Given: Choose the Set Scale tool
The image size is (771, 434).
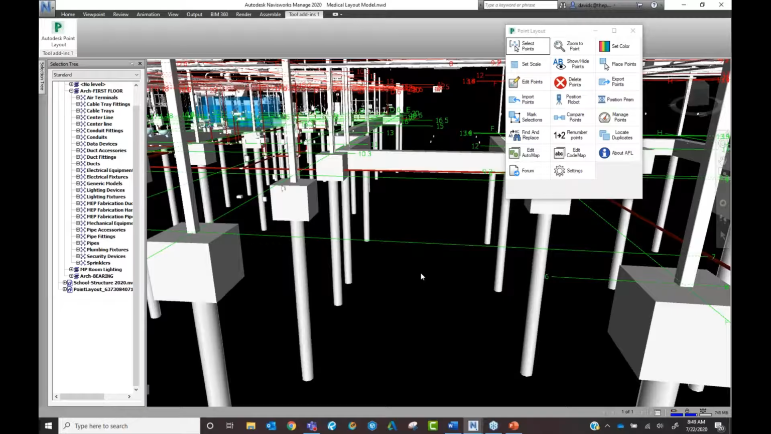Looking at the screenshot, I should pos(526,64).
